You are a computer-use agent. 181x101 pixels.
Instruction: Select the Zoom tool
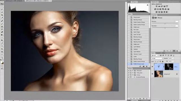point(2,58)
